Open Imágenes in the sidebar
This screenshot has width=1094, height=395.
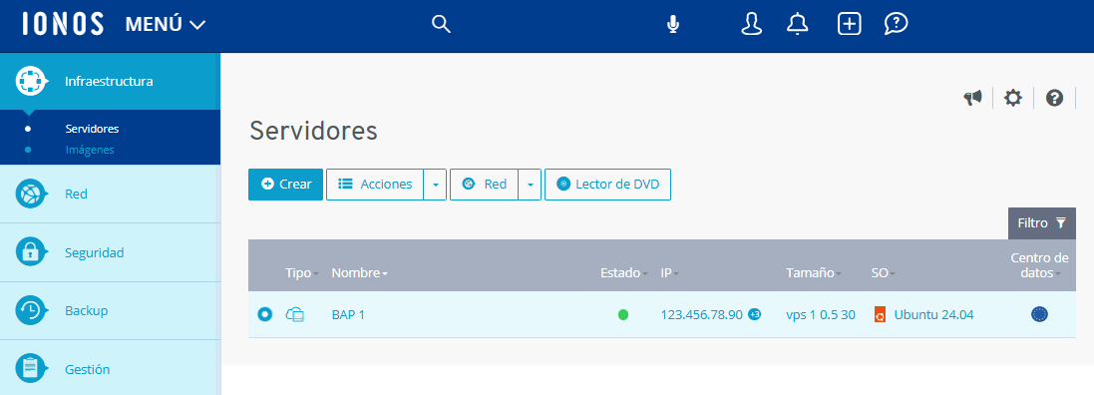[90, 150]
